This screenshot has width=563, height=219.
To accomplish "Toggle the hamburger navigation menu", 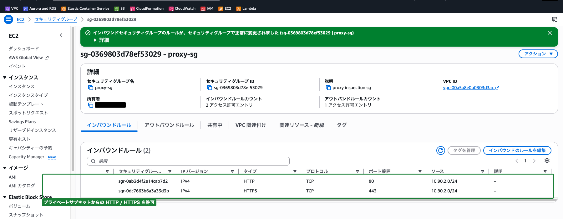I will (x=8, y=19).
